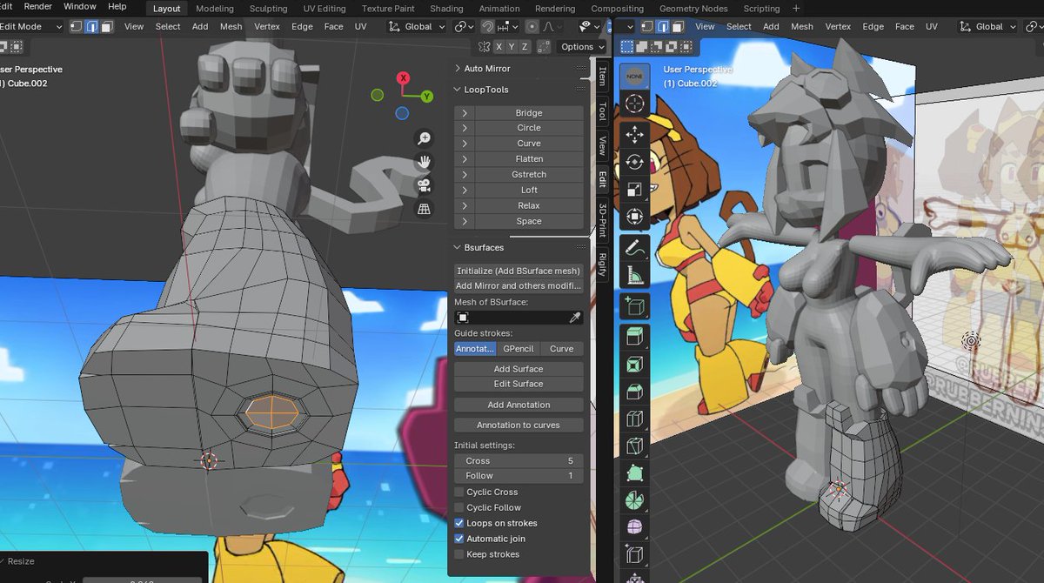1044x583 pixels.
Task: Click the red X axis navigation gizmo
Action: [x=404, y=78]
